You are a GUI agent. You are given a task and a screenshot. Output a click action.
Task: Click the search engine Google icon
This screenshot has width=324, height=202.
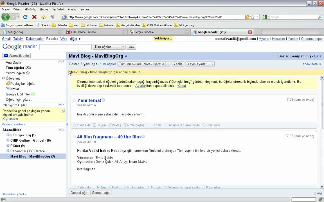click(265, 17)
